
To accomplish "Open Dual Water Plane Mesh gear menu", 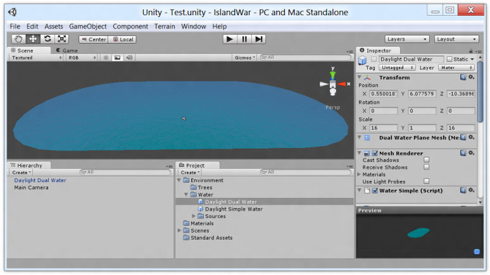I will [471, 137].
